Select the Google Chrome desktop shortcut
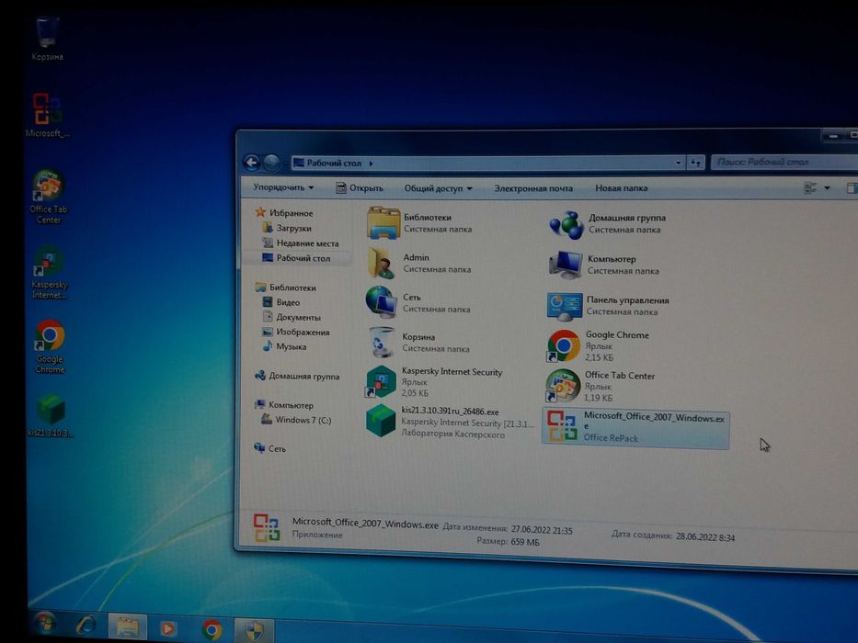This screenshot has width=858, height=643. coord(50,346)
